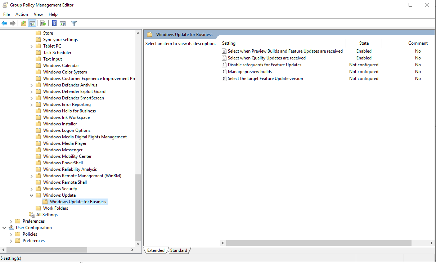Open the File menu

pyautogui.click(x=6, y=14)
